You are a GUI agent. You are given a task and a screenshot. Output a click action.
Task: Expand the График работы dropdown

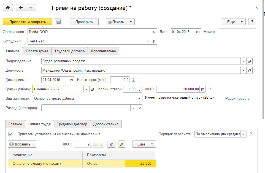[x=86, y=89]
